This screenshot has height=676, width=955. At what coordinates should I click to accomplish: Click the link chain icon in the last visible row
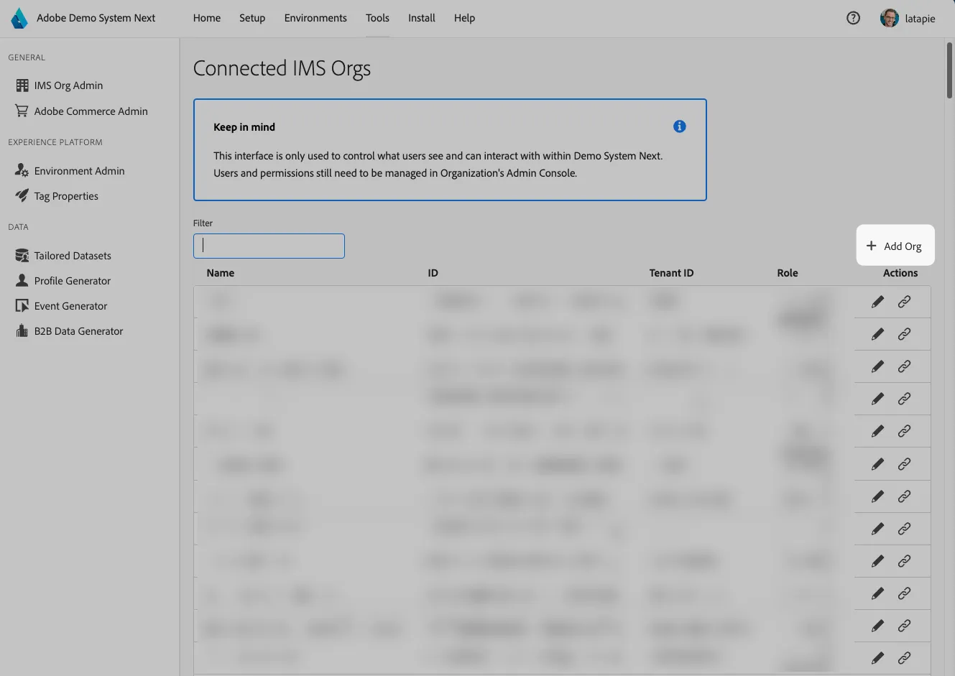(x=904, y=657)
